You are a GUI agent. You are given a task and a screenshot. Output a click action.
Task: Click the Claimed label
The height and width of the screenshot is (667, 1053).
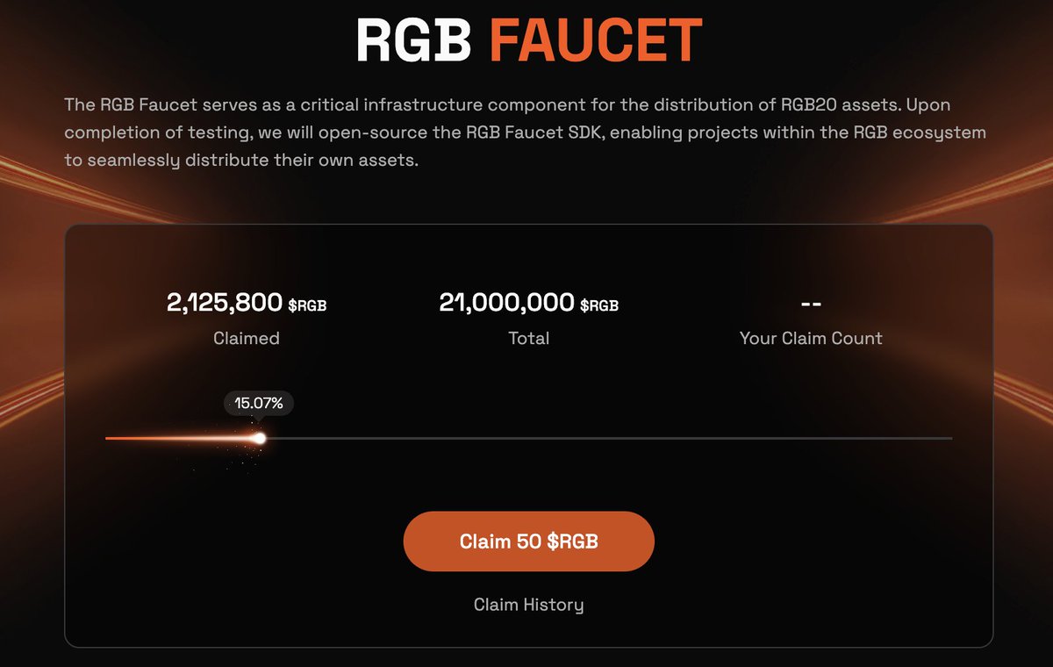[247, 338]
